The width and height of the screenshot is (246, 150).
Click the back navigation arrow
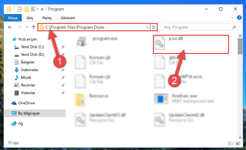pyautogui.click(x=10, y=27)
